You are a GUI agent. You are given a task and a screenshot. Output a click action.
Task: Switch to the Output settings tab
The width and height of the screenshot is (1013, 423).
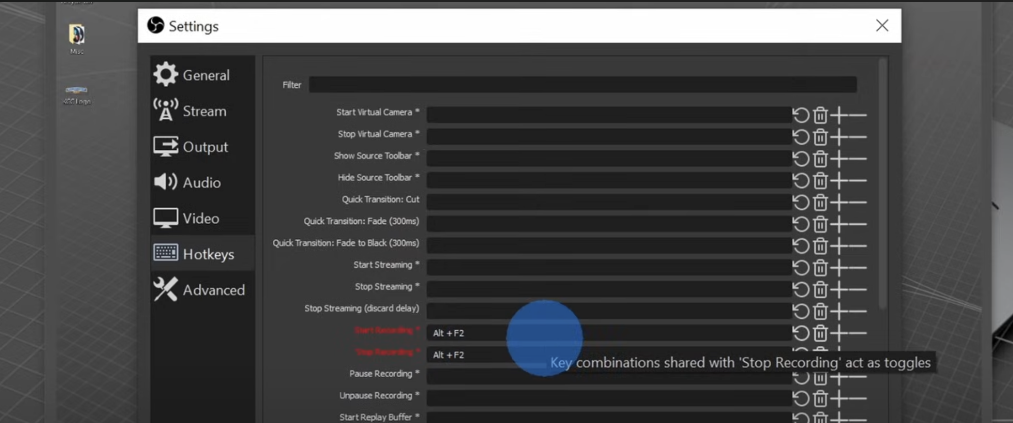click(203, 146)
